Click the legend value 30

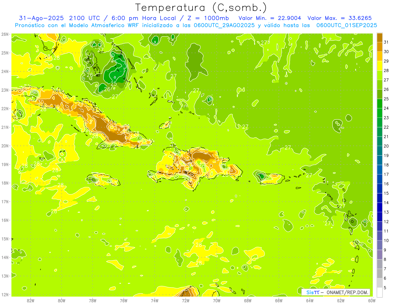click(x=386, y=51)
